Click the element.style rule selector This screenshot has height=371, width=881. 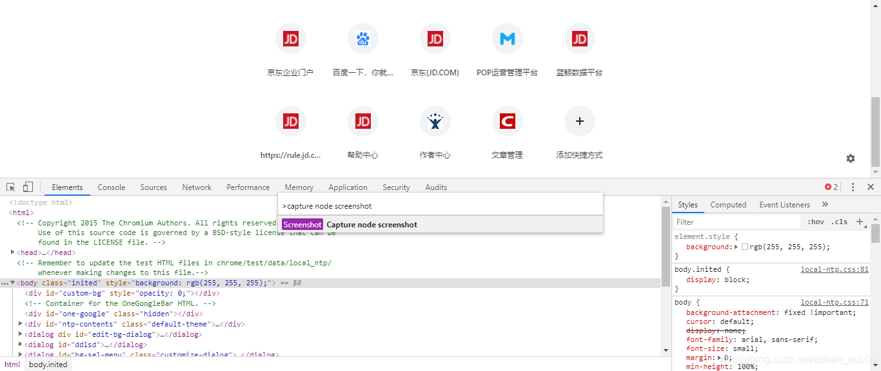click(704, 236)
